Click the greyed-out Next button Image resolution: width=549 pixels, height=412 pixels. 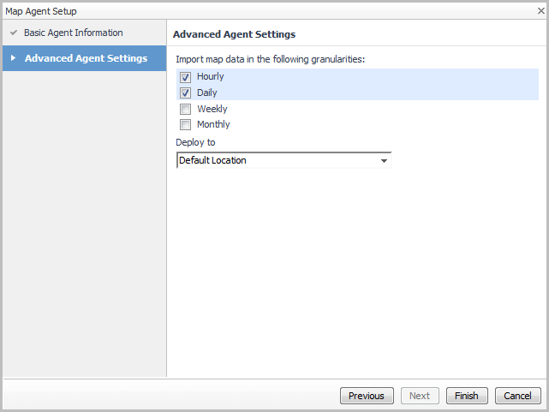click(420, 396)
